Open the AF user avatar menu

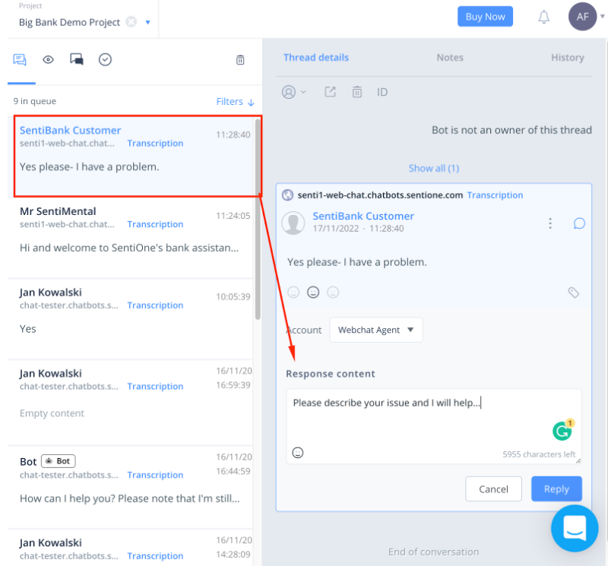click(x=582, y=16)
